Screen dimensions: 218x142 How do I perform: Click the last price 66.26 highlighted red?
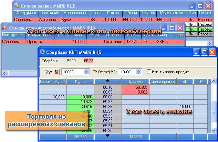coord(89,61)
